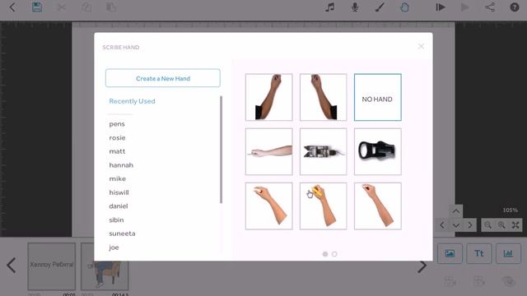This screenshot has height=296, width=527.
Task: Select the pens hand category
Action: pos(117,124)
